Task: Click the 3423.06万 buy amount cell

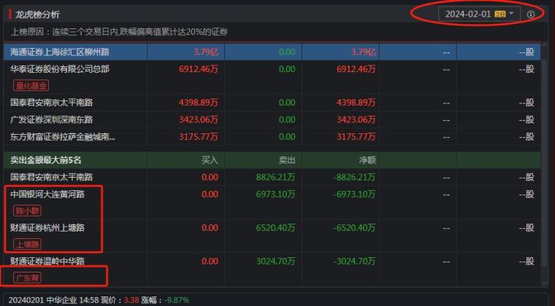Action: click(x=198, y=119)
